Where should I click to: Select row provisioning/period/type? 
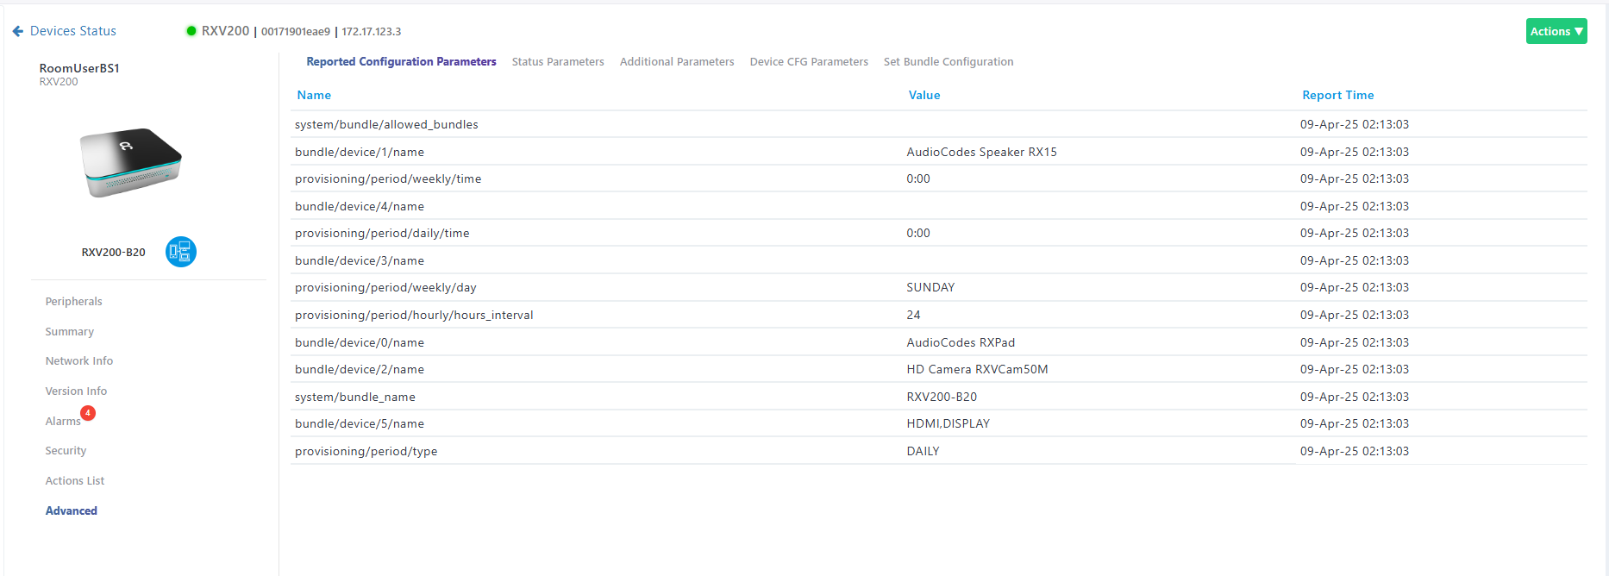tap(939, 451)
